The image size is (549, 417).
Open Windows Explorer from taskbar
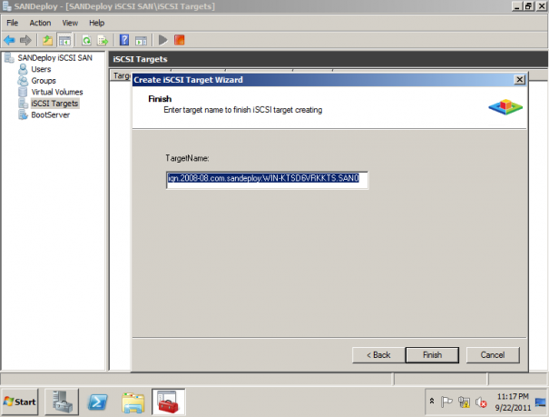(x=133, y=402)
